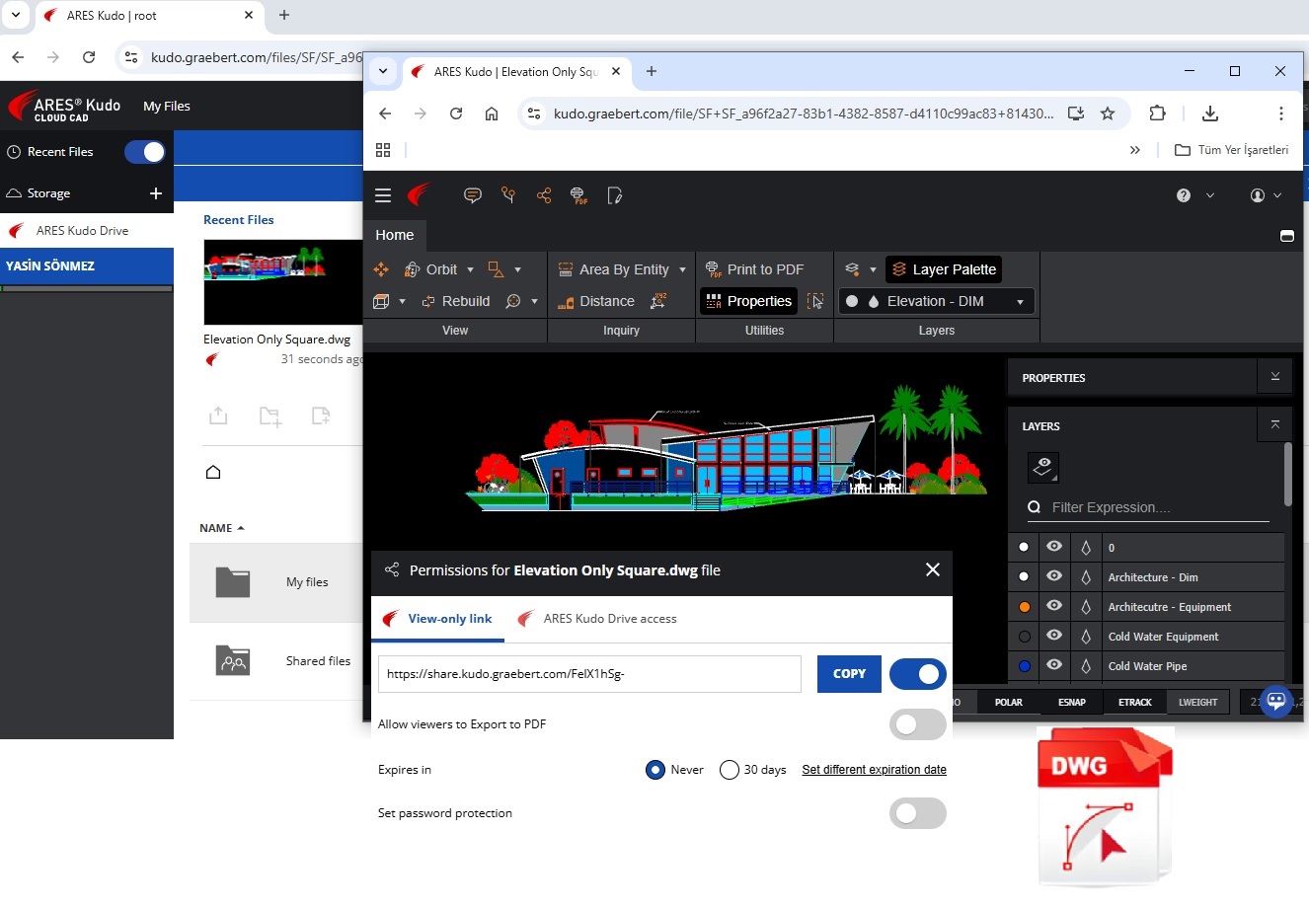Select the Distance measuring tool

tap(595, 301)
